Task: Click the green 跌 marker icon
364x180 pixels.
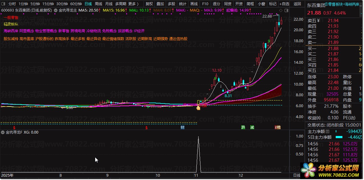Action: (243, 127)
